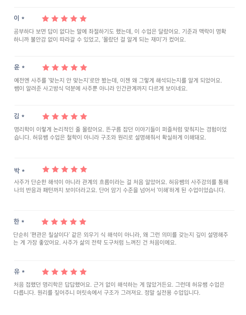Select the third star in 윤* review

(65, 68)
